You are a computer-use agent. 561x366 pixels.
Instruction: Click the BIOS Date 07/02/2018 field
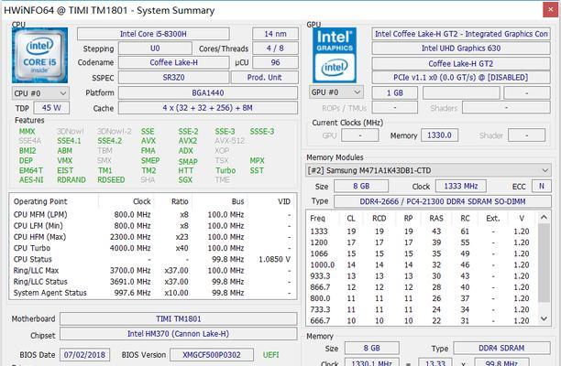[x=84, y=355]
